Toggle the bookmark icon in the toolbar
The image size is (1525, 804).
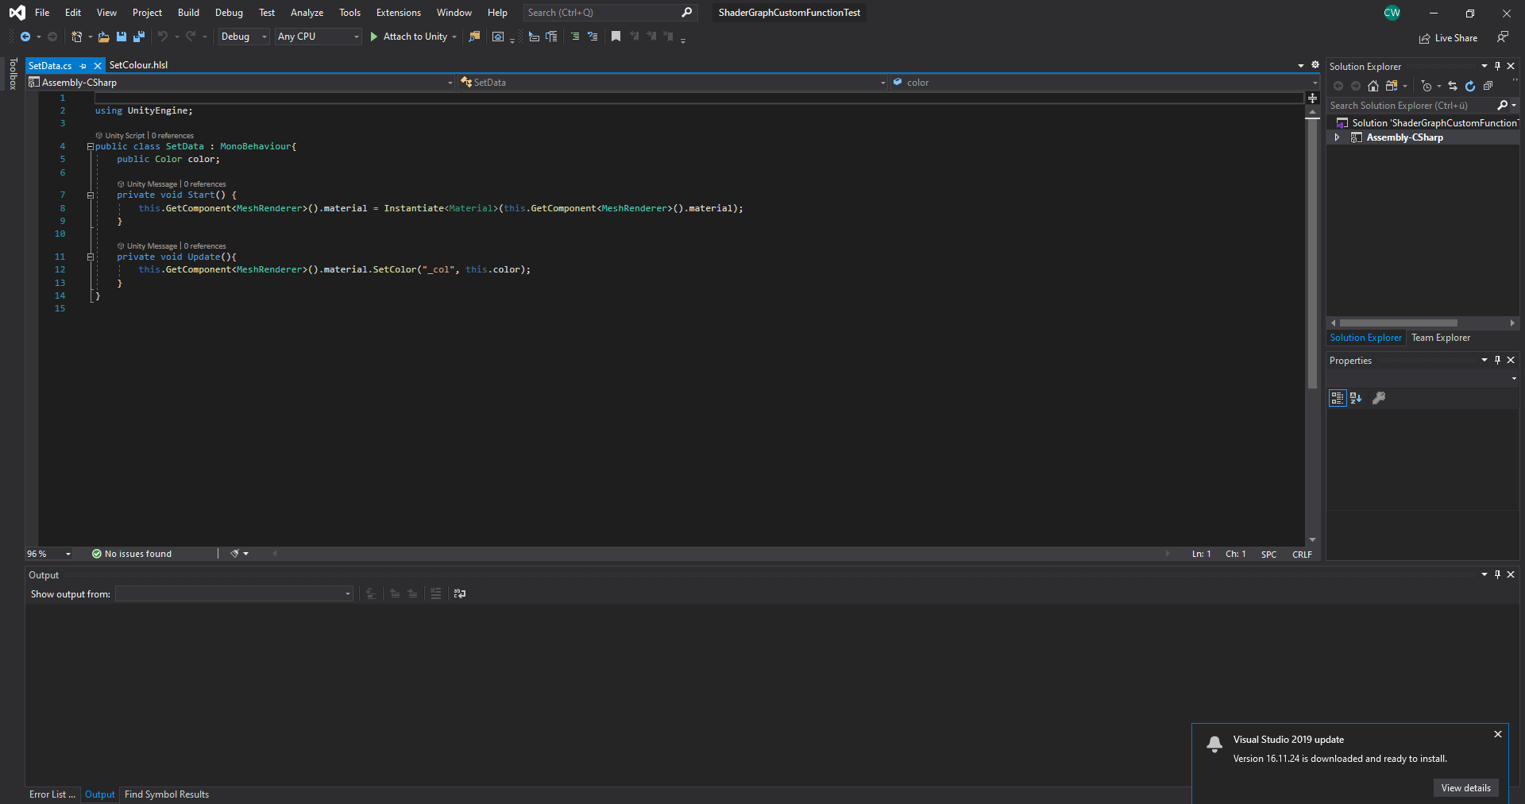(616, 37)
